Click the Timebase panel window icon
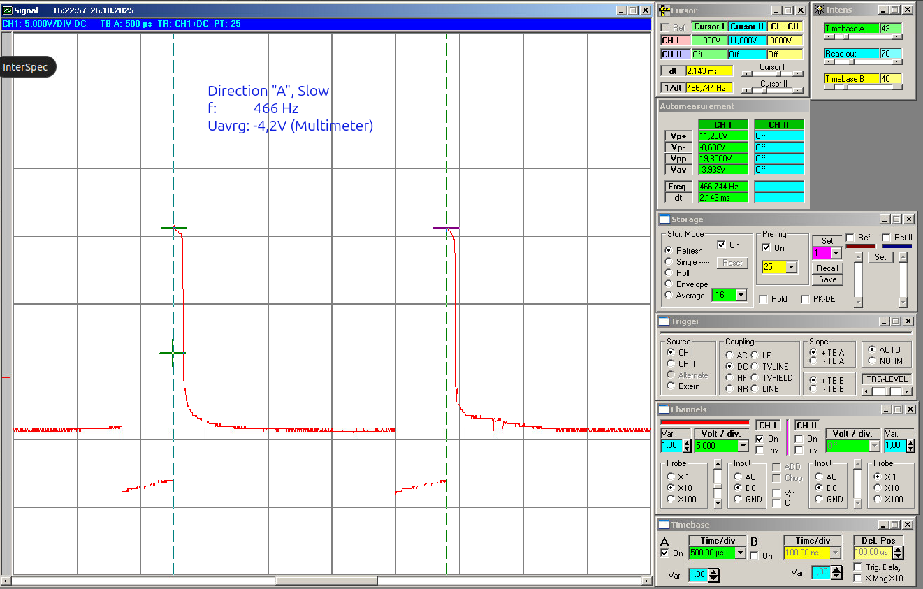Viewport: 923px width, 589px height. pyautogui.click(x=664, y=525)
